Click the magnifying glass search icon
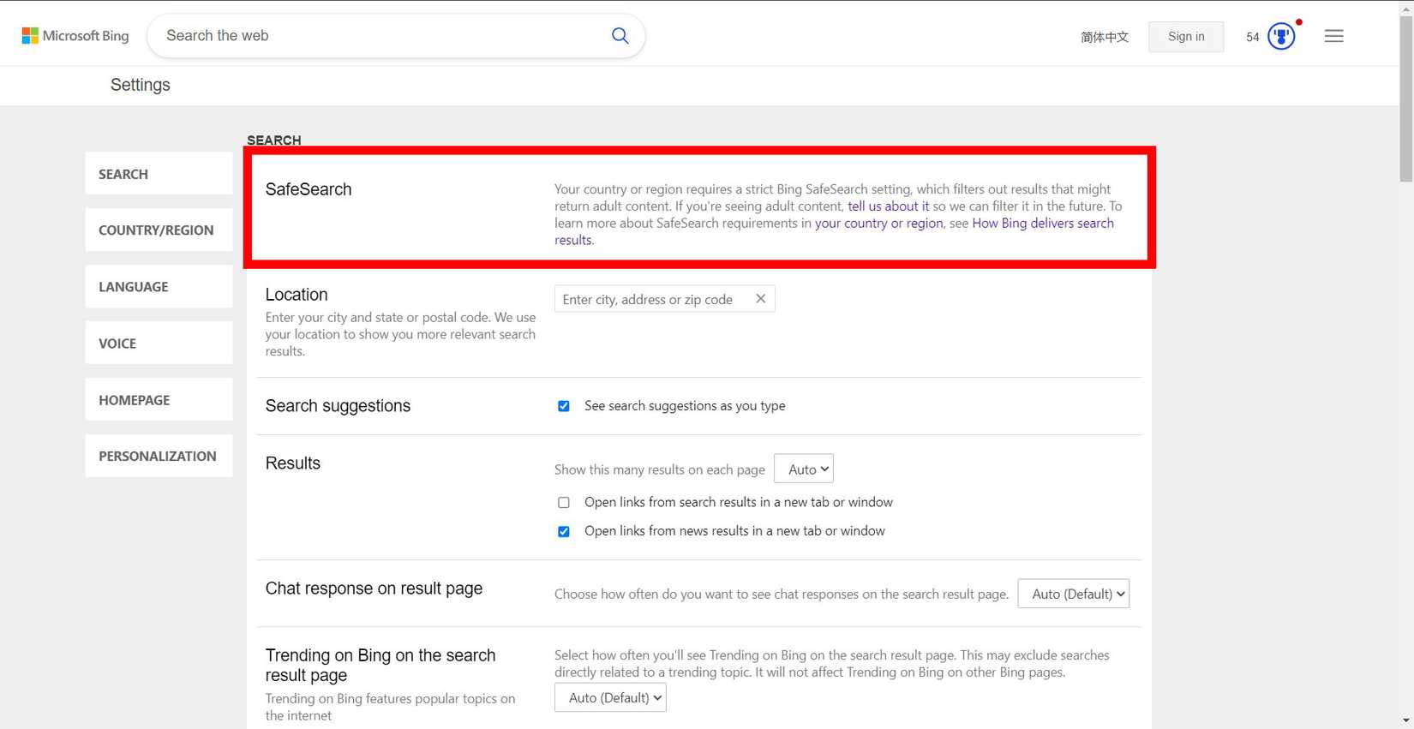This screenshot has width=1414, height=729. click(620, 36)
